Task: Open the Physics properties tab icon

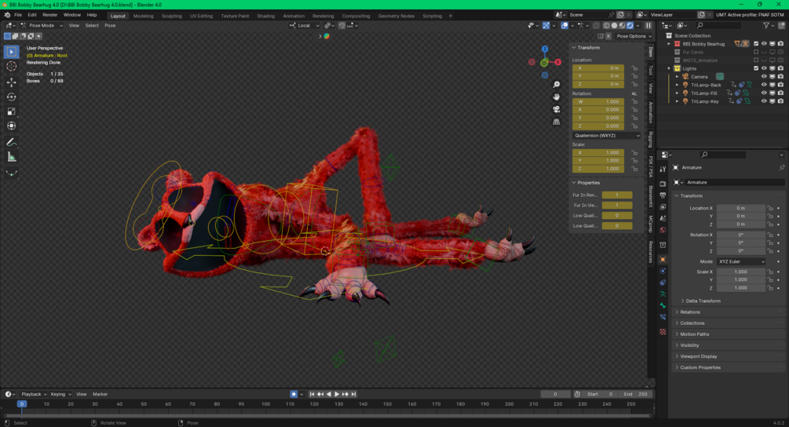Action: tap(663, 271)
